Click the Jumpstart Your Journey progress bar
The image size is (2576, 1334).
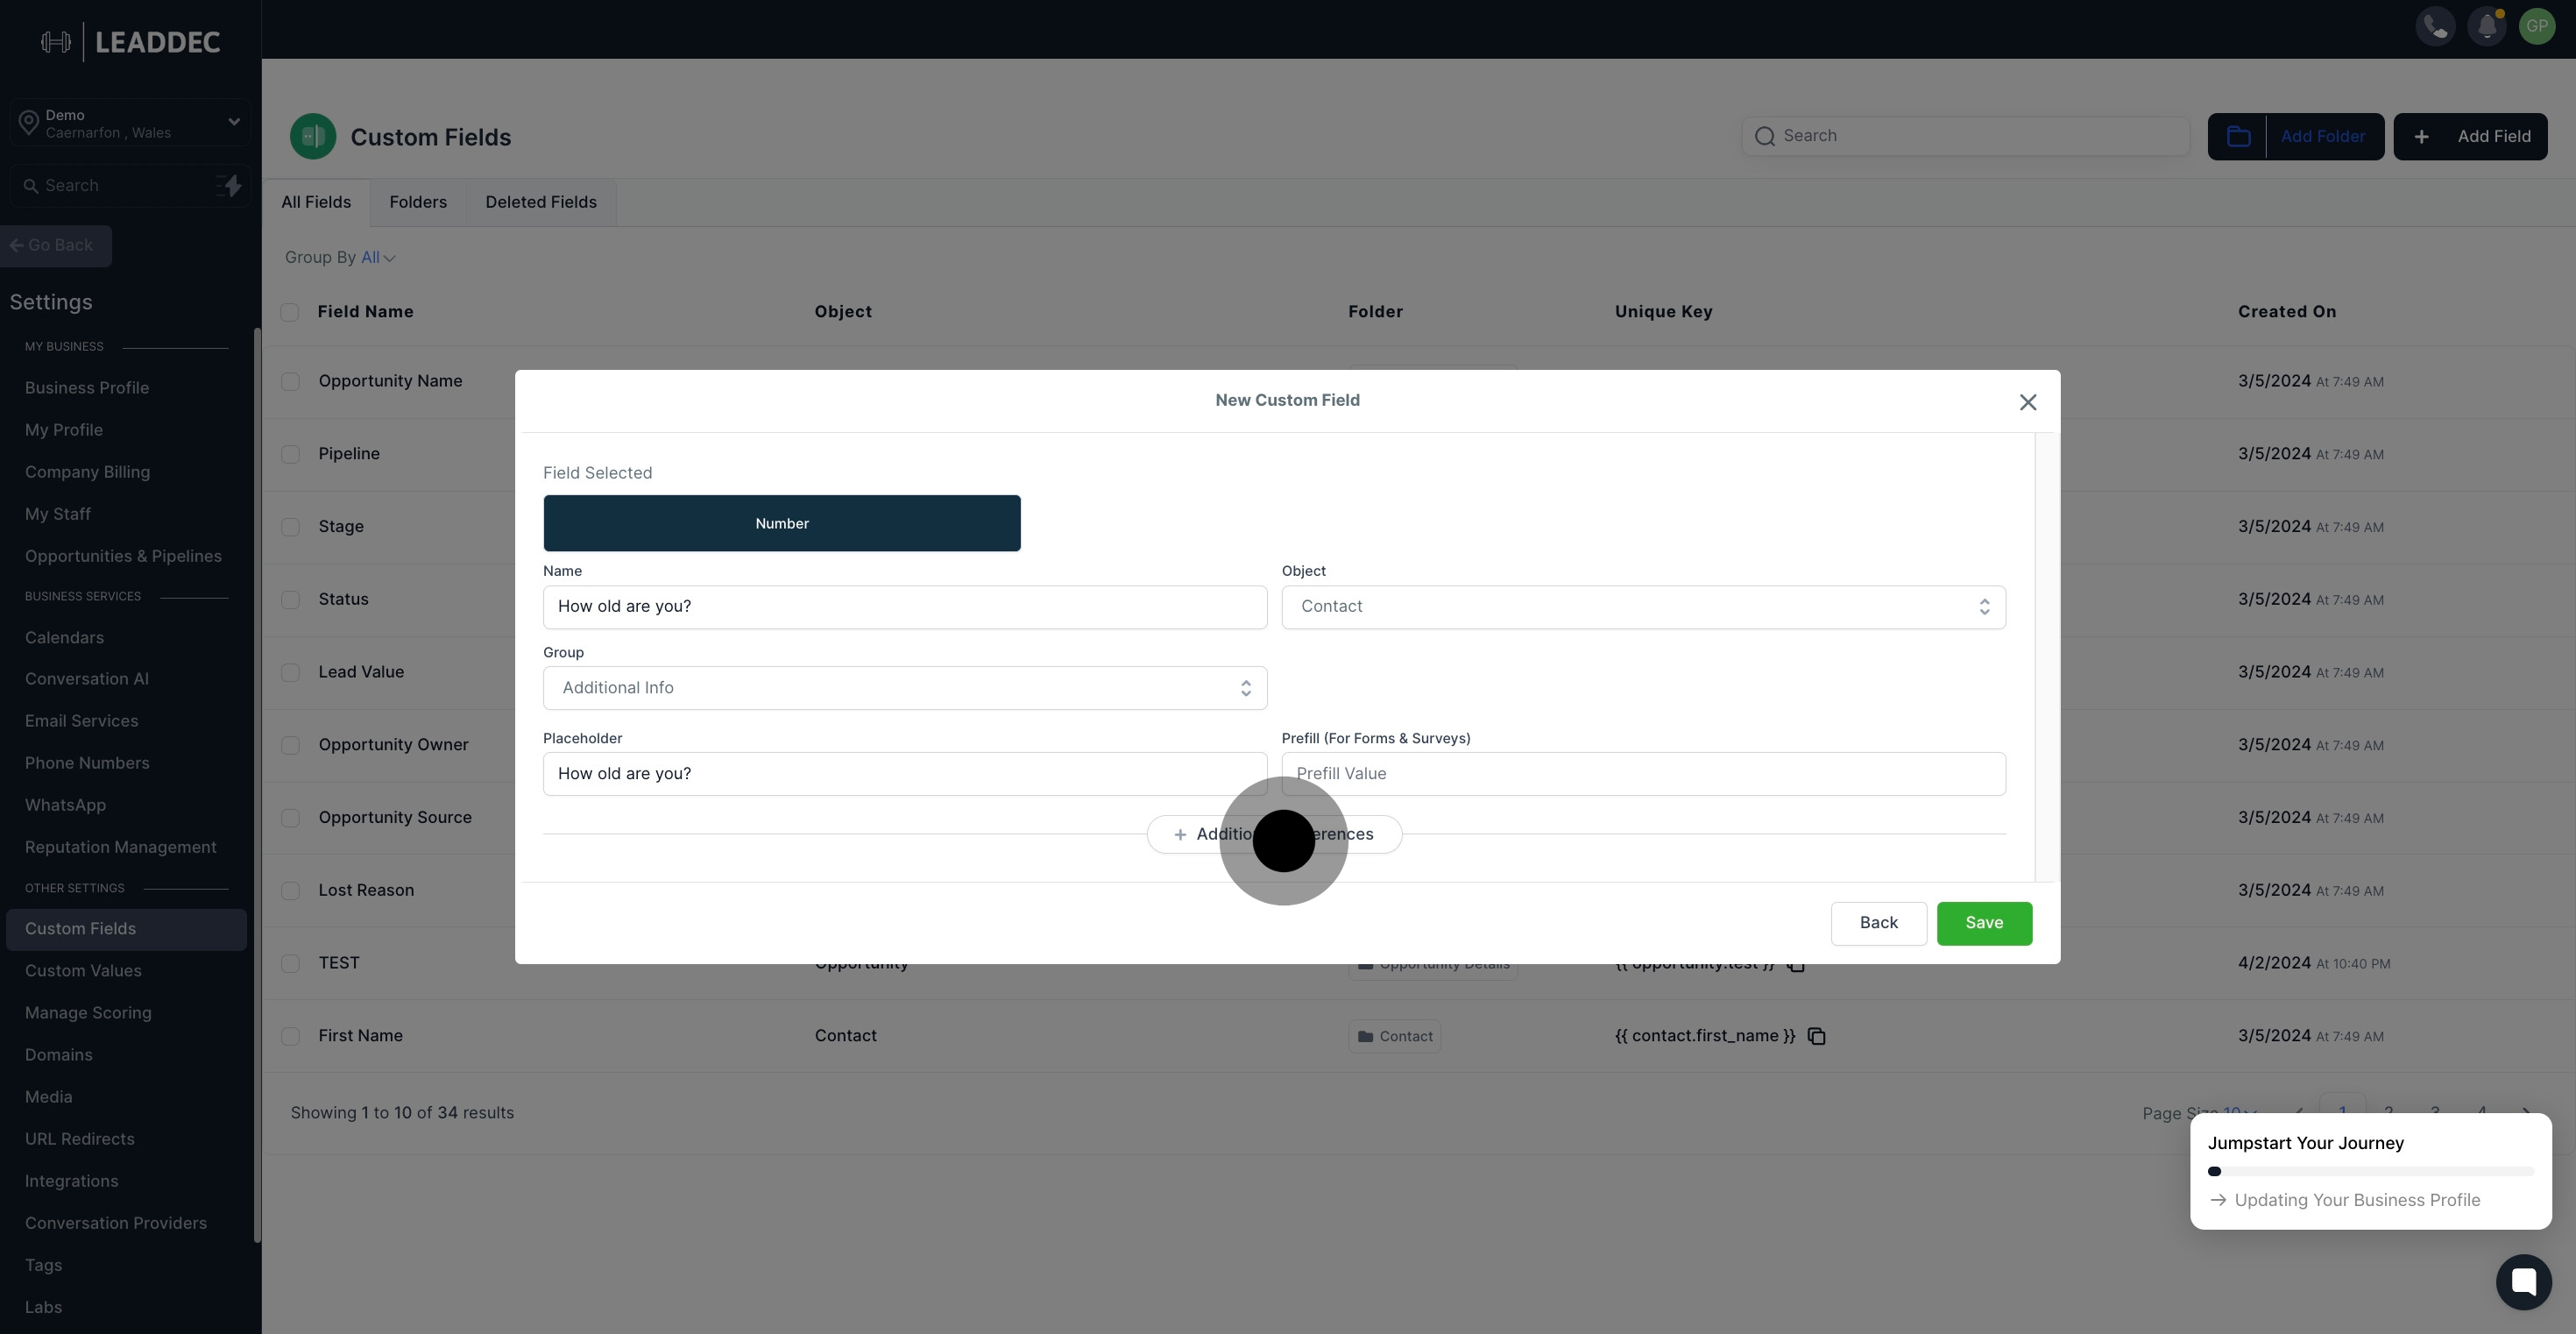click(x=2370, y=1171)
